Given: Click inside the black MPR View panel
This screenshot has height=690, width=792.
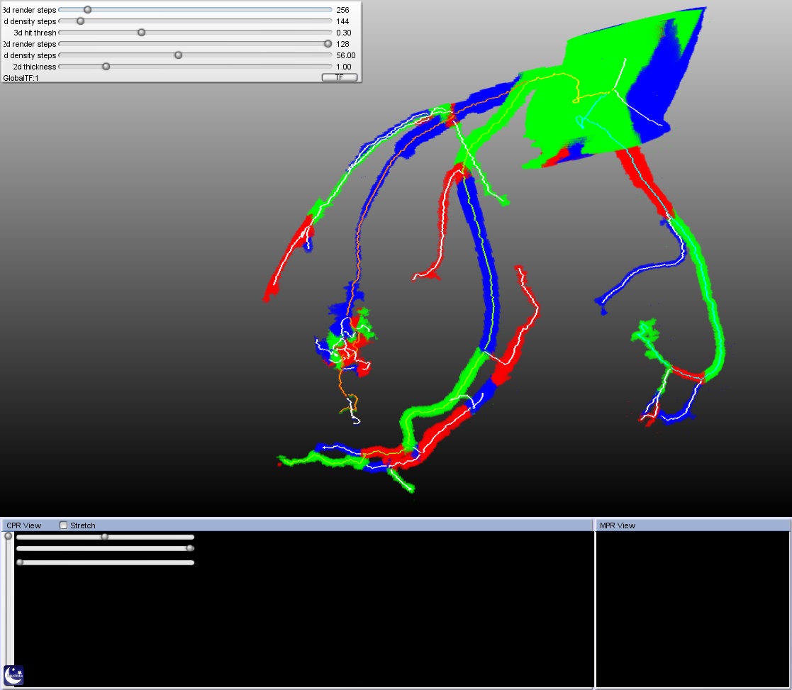Looking at the screenshot, I should coord(693,608).
